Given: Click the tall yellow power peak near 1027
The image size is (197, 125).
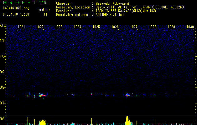Looking at the screenshot, I should click(x=128, y=120).
